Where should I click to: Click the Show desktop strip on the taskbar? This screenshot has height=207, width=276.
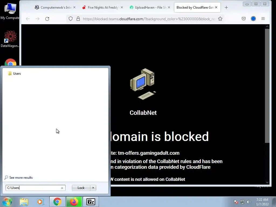point(274,202)
